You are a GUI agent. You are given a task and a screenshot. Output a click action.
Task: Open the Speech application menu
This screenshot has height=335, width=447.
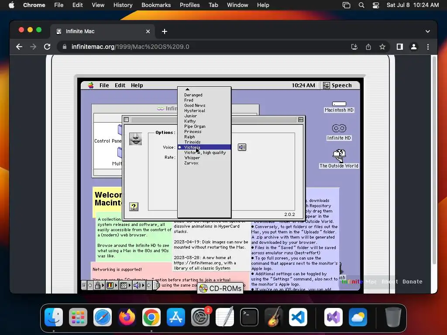pyautogui.click(x=337, y=85)
